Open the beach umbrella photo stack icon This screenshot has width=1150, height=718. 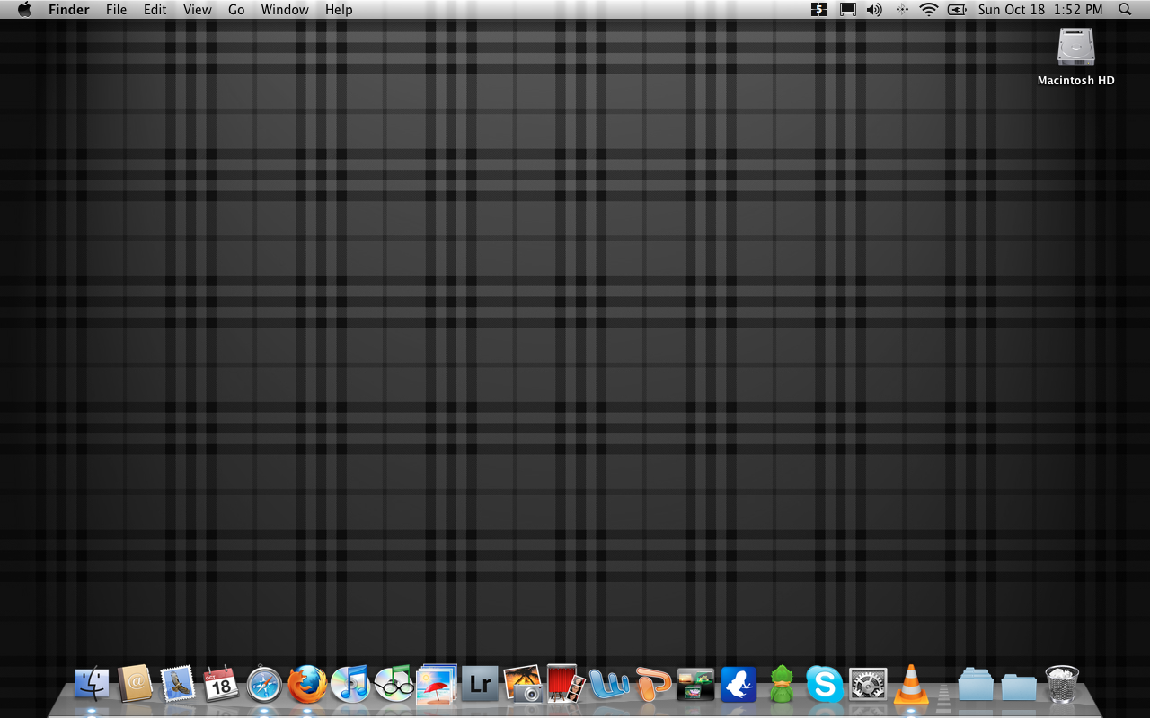click(438, 684)
